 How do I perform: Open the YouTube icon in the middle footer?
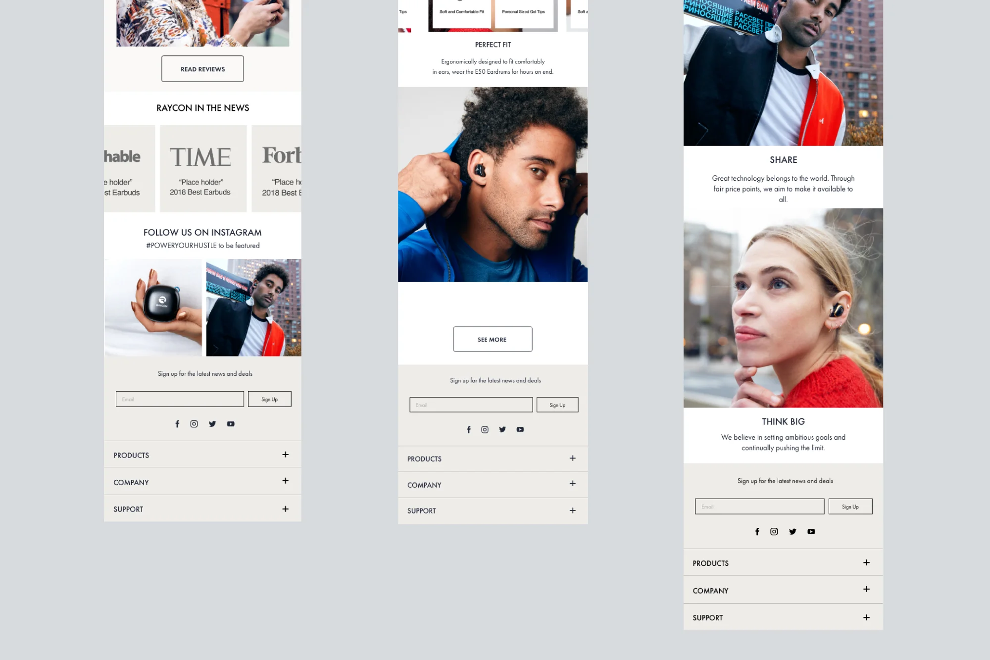pyautogui.click(x=520, y=429)
